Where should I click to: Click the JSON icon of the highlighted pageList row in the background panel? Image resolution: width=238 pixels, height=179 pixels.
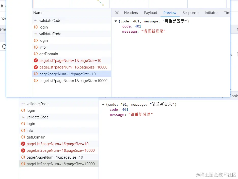pyautogui.click(x=23, y=164)
